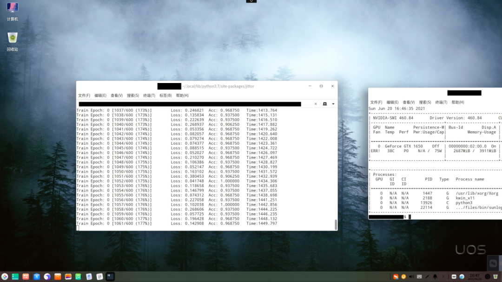The height and width of the screenshot is (282, 502).
Task: Expand the hidden tray icons arrow
Action: pyautogui.click(x=443, y=277)
